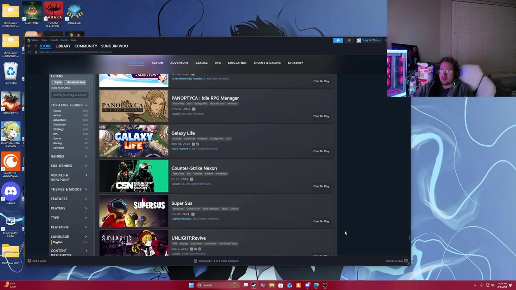Expand the VISUALS & VIEWPOINT filter section
The height and width of the screenshot is (290, 516).
(69, 177)
